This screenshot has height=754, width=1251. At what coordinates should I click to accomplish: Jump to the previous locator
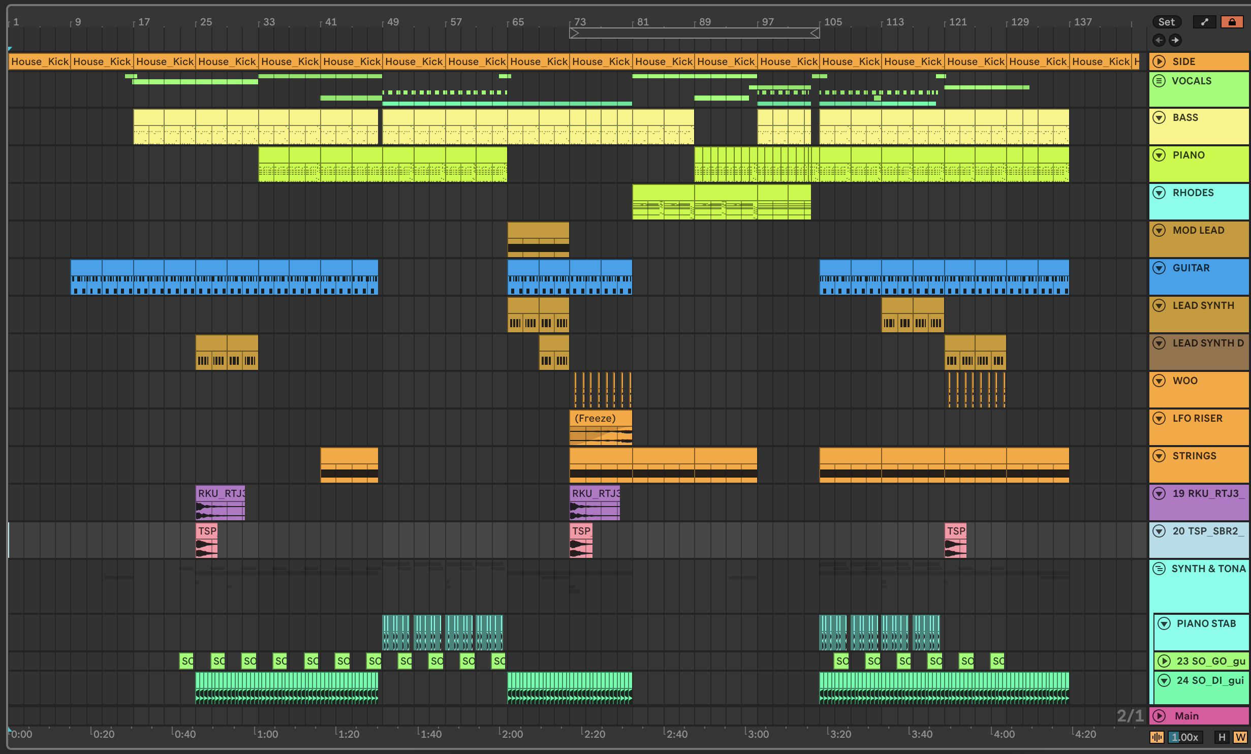coord(1159,40)
